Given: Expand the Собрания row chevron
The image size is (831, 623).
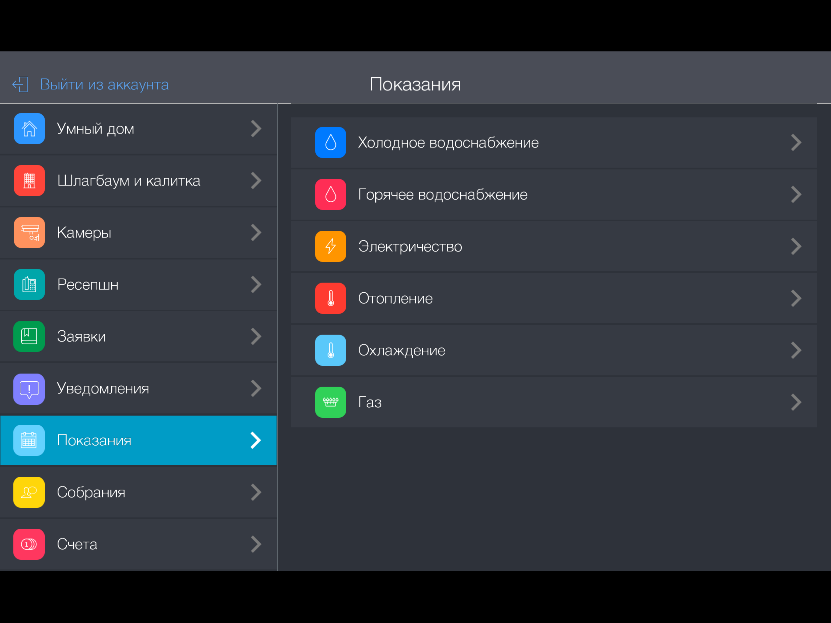Looking at the screenshot, I should point(256,492).
